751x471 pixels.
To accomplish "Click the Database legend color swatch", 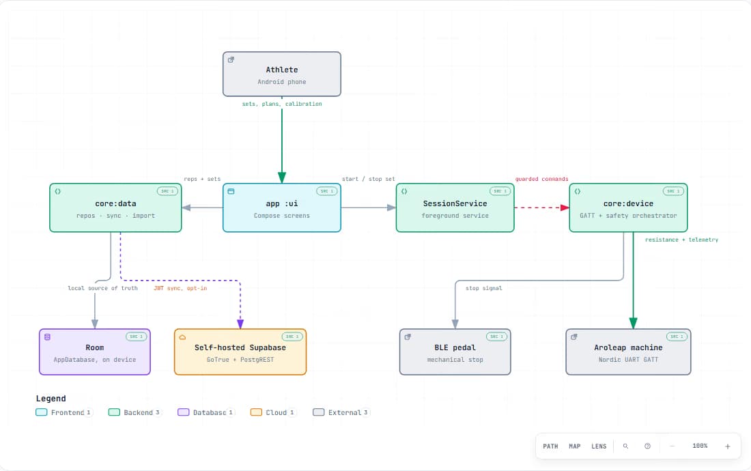I will (x=184, y=412).
